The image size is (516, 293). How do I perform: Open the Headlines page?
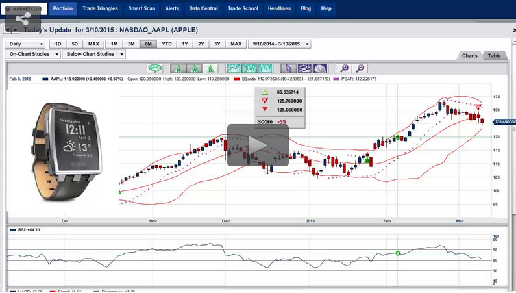coord(279,8)
